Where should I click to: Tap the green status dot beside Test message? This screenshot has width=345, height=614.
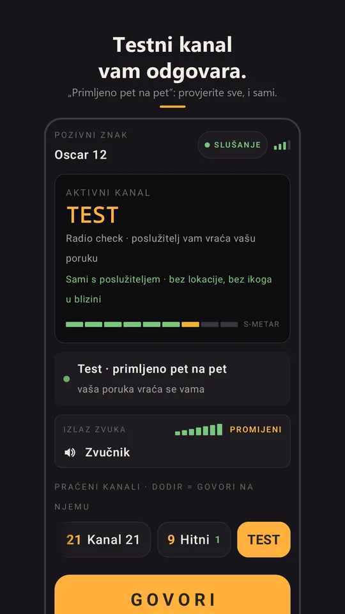click(x=66, y=379)
